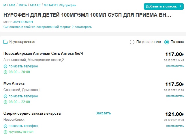Click Заказать for Озерки

103,113
